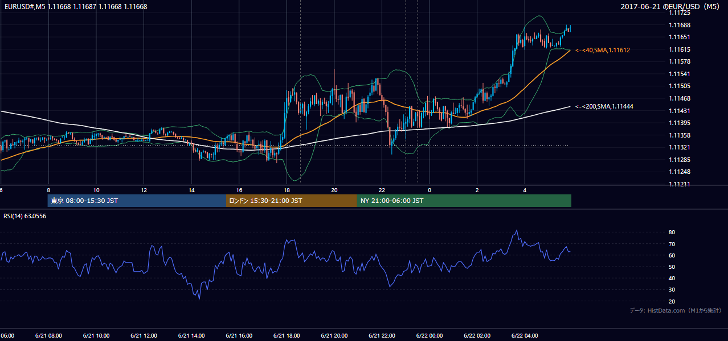Click the 6/21 16:00 bottom time label
Image resolution: width=728 pixels, height=341 pixels.
(239, 336)
